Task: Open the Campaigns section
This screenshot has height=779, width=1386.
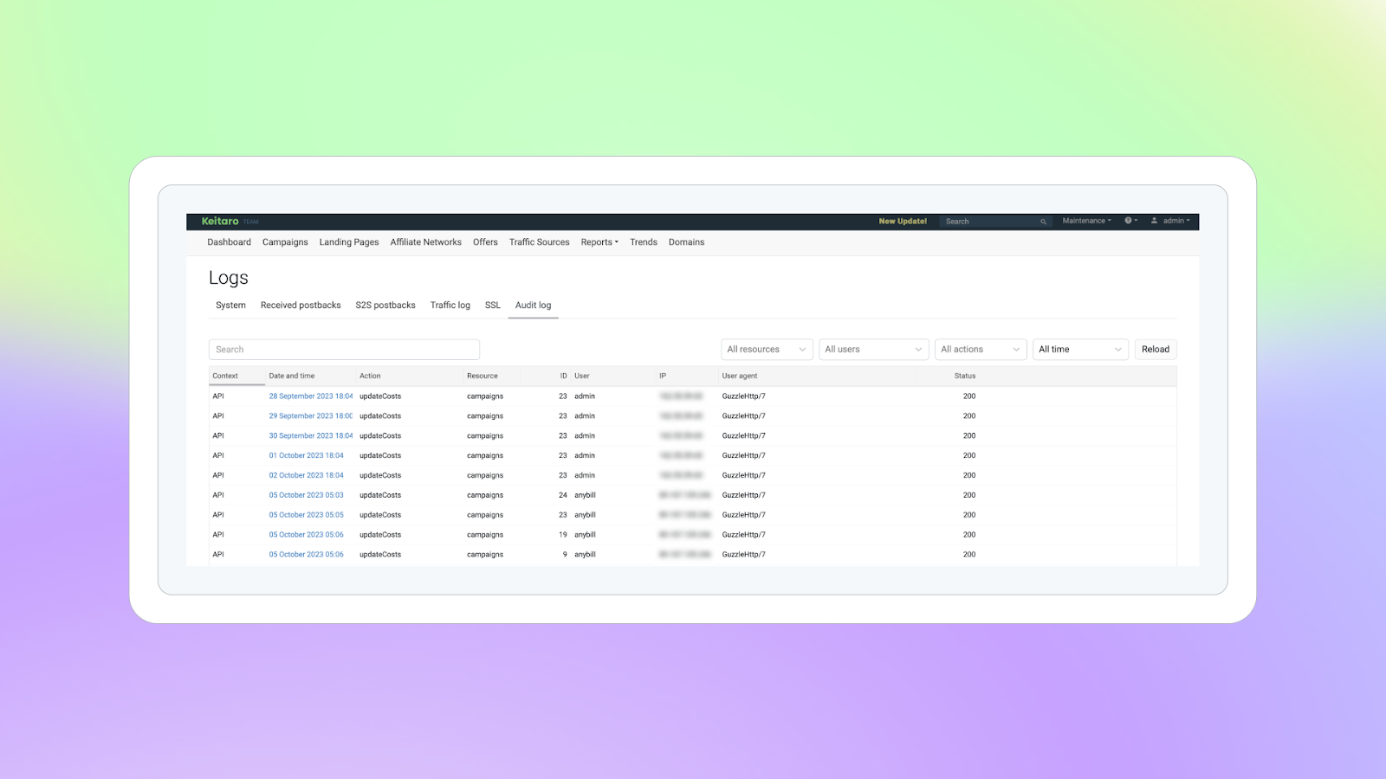Action: [285, 242]
